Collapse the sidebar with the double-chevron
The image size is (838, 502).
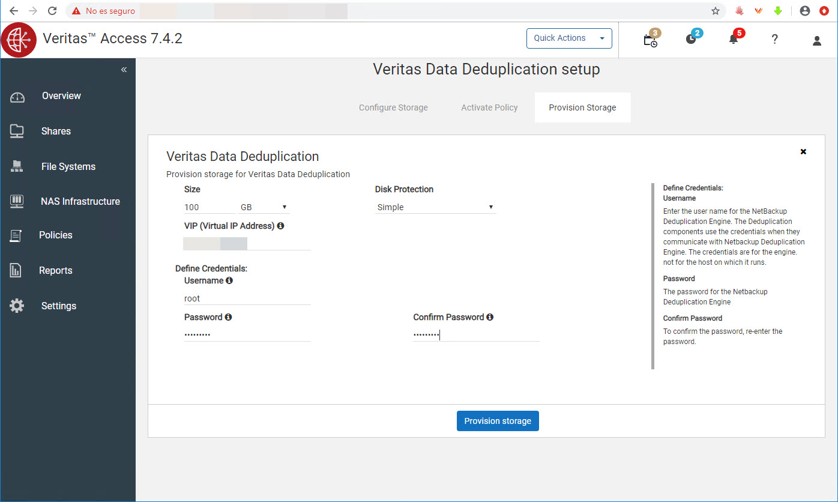tap(124, 70)
